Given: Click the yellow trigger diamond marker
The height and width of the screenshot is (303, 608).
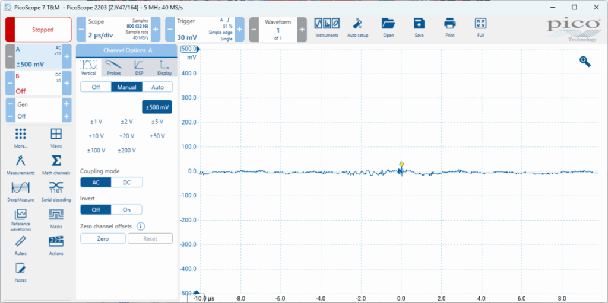Looking at the screenshot, I should click(402, 164).
